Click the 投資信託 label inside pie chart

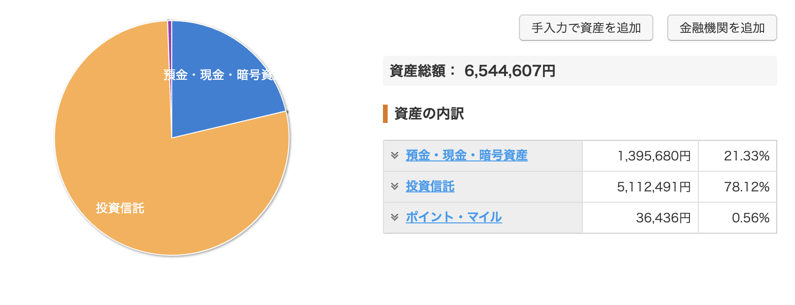click(120, 208)
